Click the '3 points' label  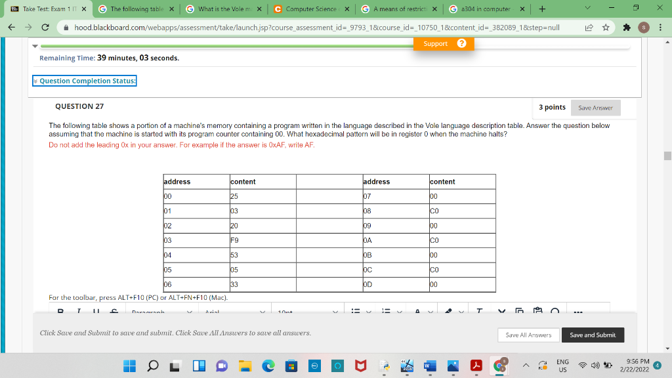point(552,107)
